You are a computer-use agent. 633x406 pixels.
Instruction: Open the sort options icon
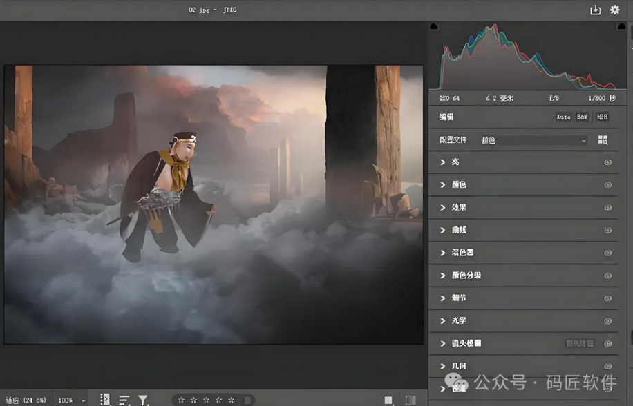(x=124, y=400)
